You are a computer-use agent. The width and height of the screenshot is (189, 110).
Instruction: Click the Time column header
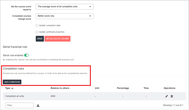pos(146,88)
